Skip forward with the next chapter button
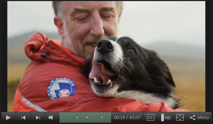Viewport: 213px width, 124px height. 38,118
